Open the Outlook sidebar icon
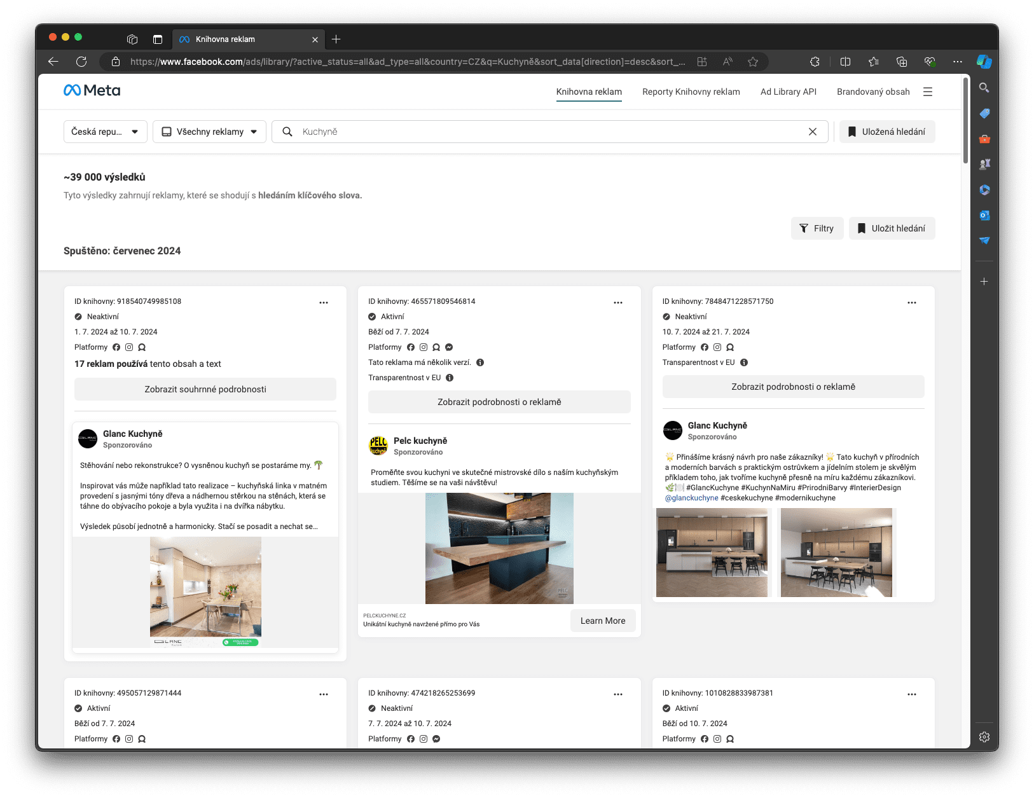The height and width of the screenshot is (798, 1034). 984,215
